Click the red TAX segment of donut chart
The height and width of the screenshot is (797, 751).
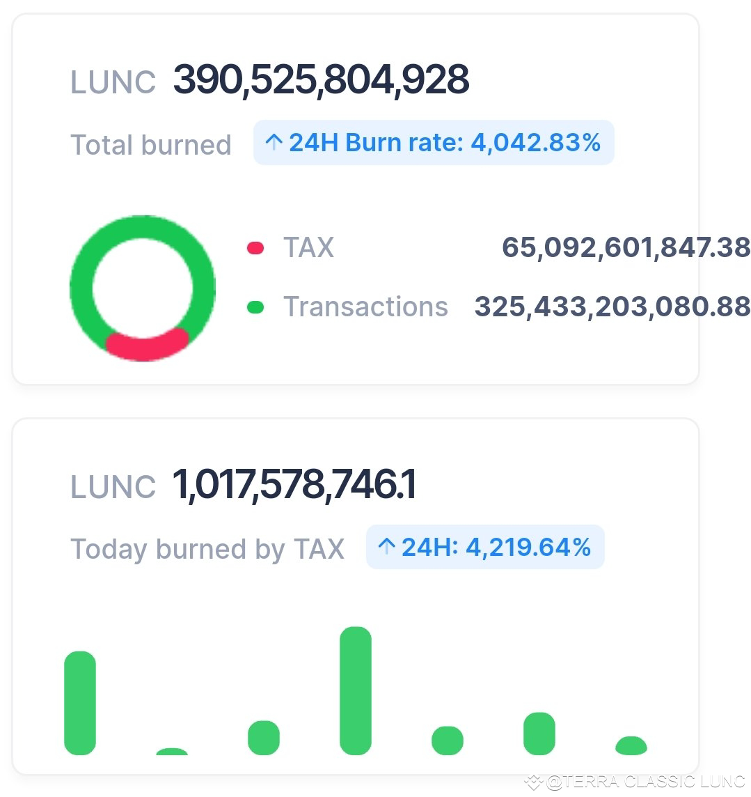[147, 345]
